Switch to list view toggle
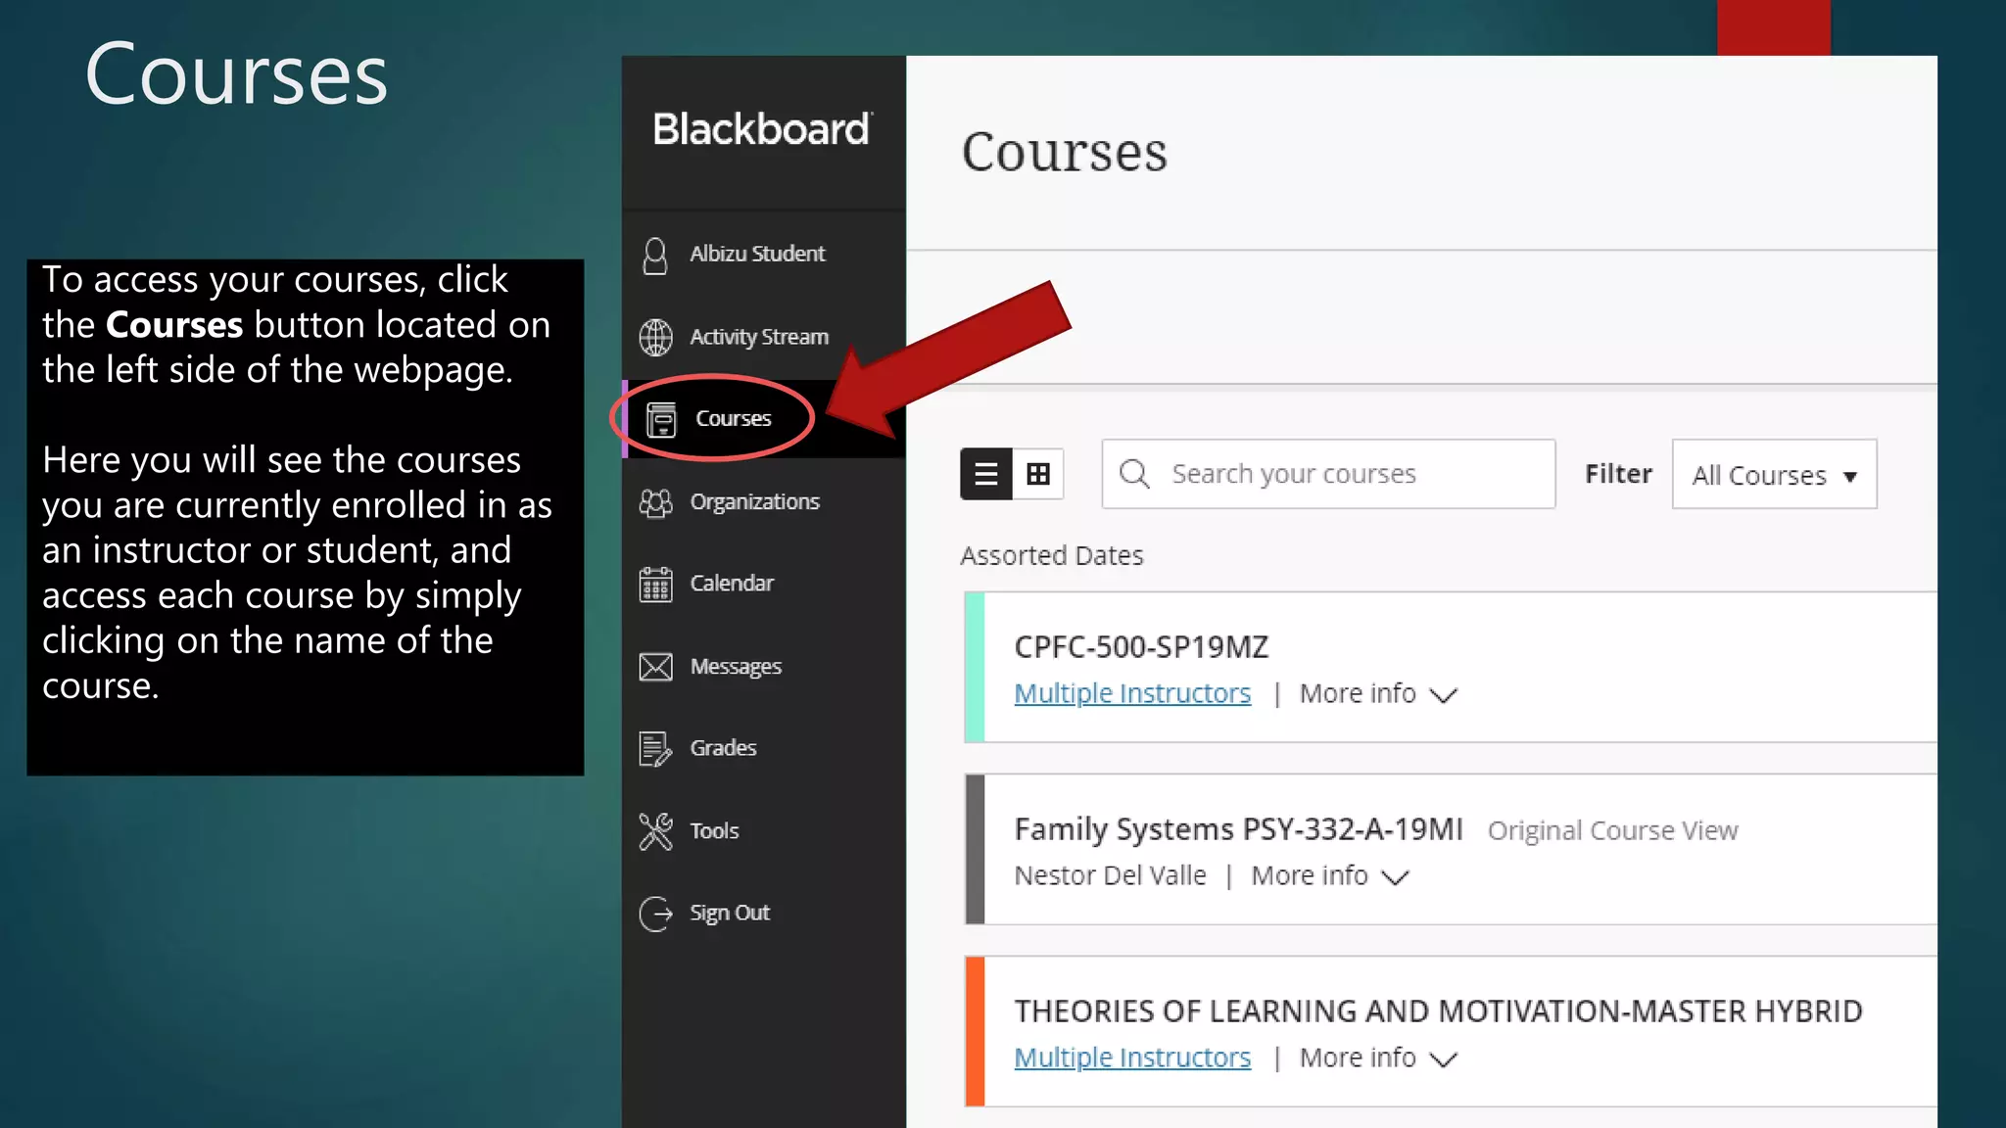This screenshot has width=2006, height=1128. 985,475
